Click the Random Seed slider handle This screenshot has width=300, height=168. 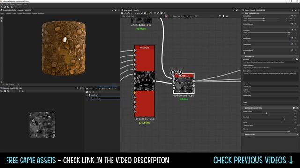[244, 53]
